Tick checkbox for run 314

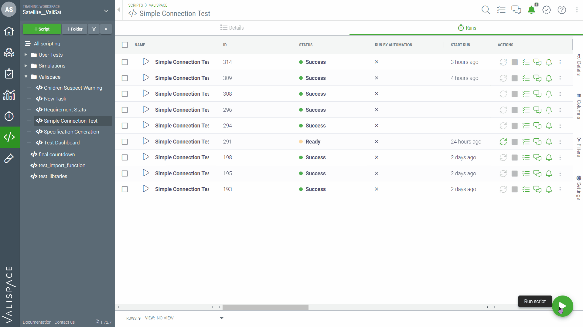(x=125, y=62)
